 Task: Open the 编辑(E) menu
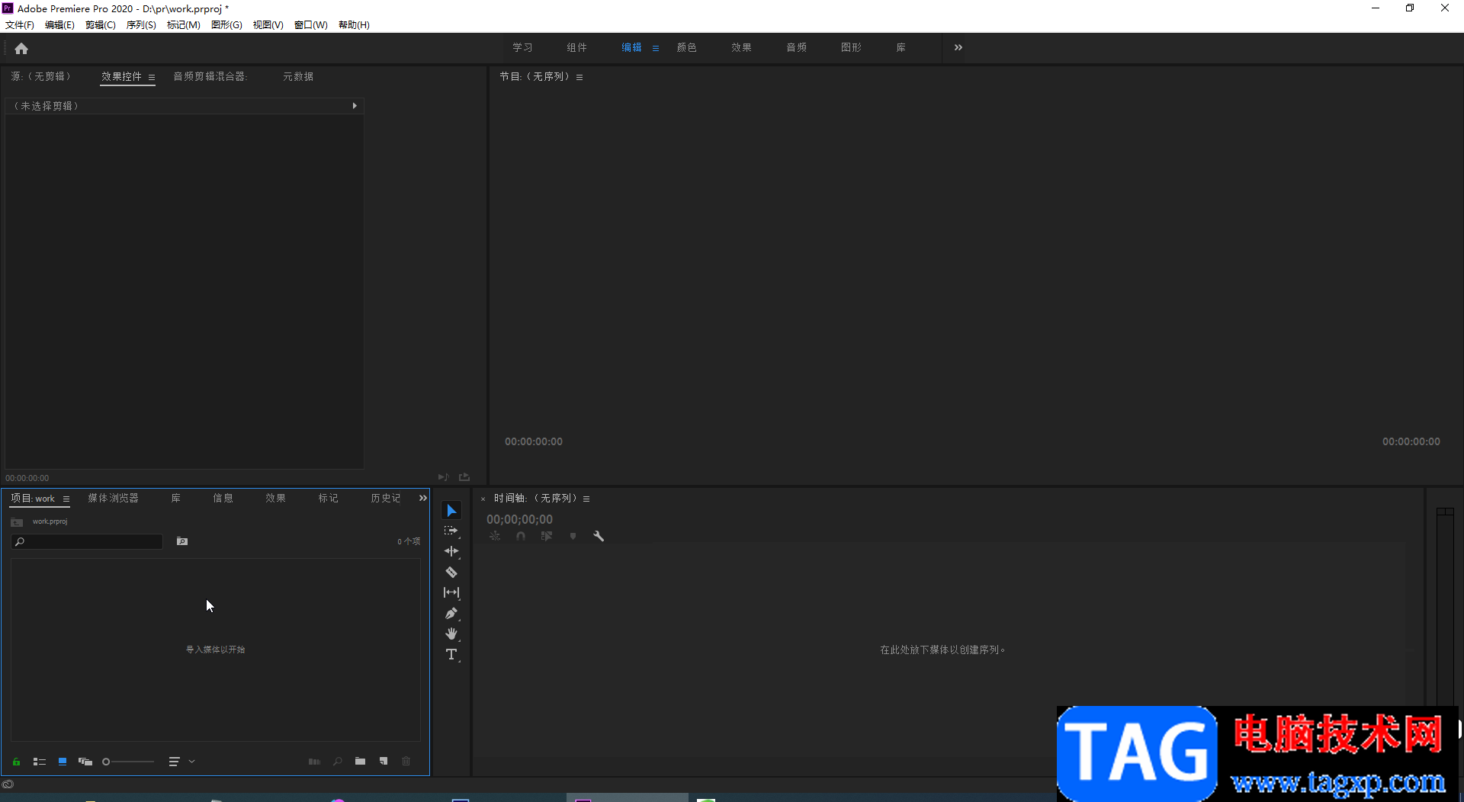(59, 24)
